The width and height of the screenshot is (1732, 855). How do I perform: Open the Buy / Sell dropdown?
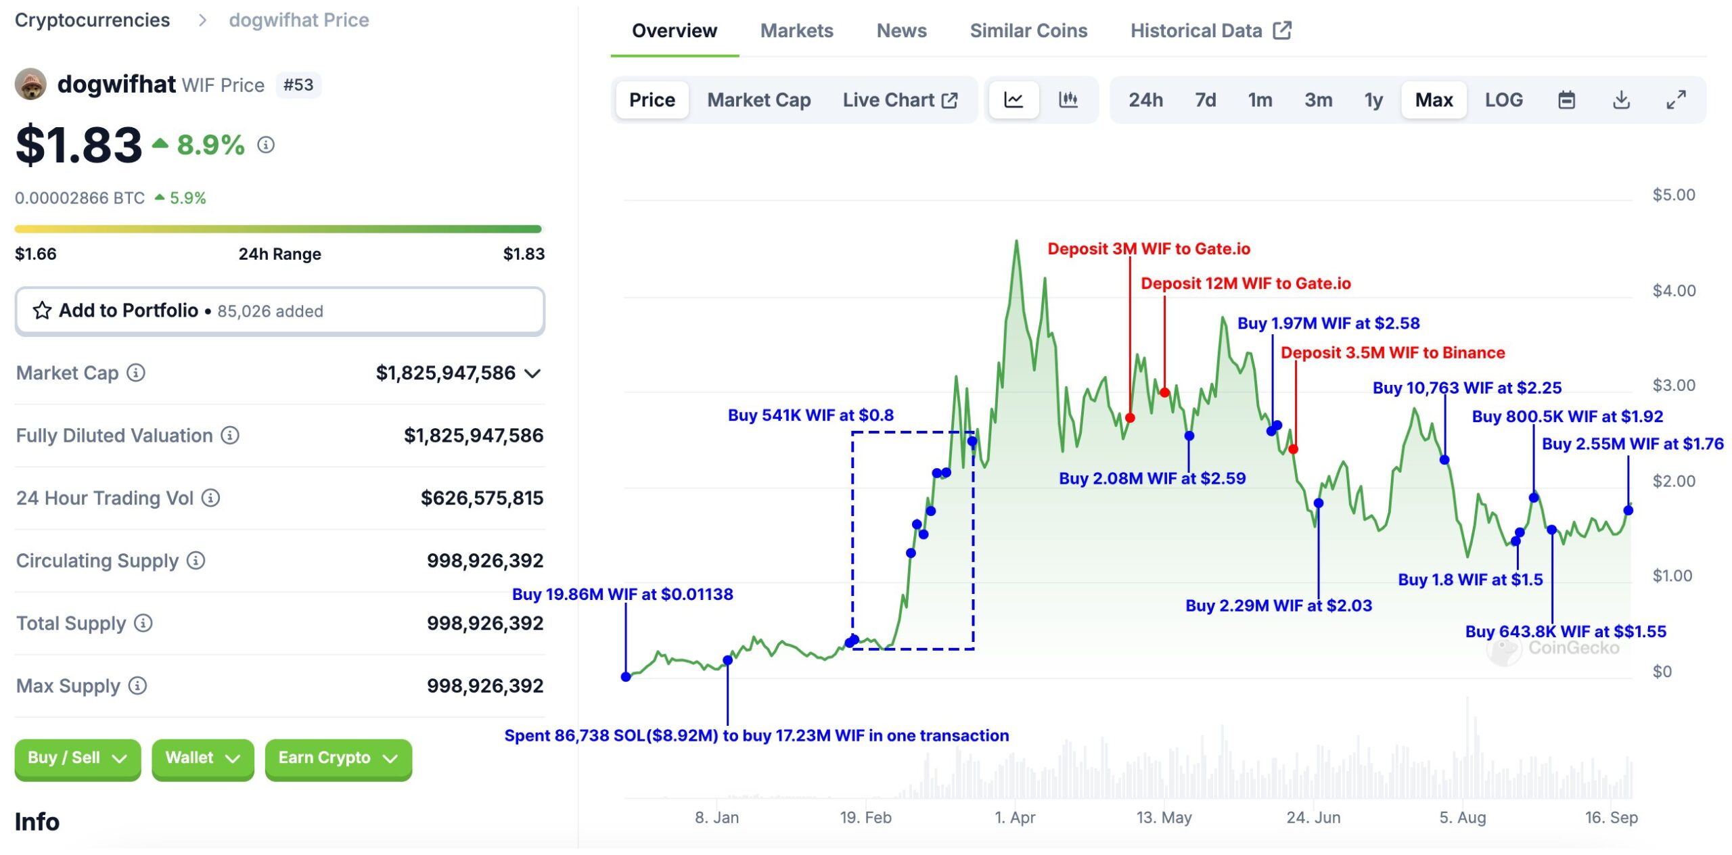click(78, 758)
